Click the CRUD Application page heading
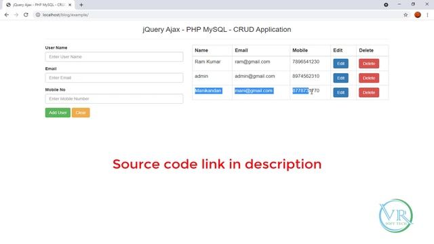This screenshot has width=434, height=244. (x=217, y=29)
